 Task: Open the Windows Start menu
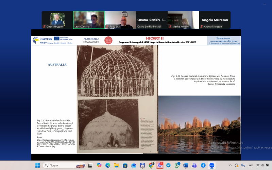pyautogui.click(x=37, y=165)
